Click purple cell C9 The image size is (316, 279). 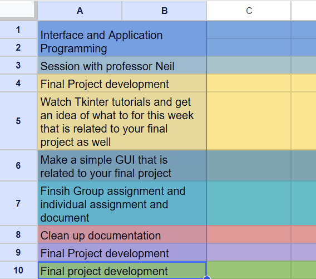coord(249,252)
